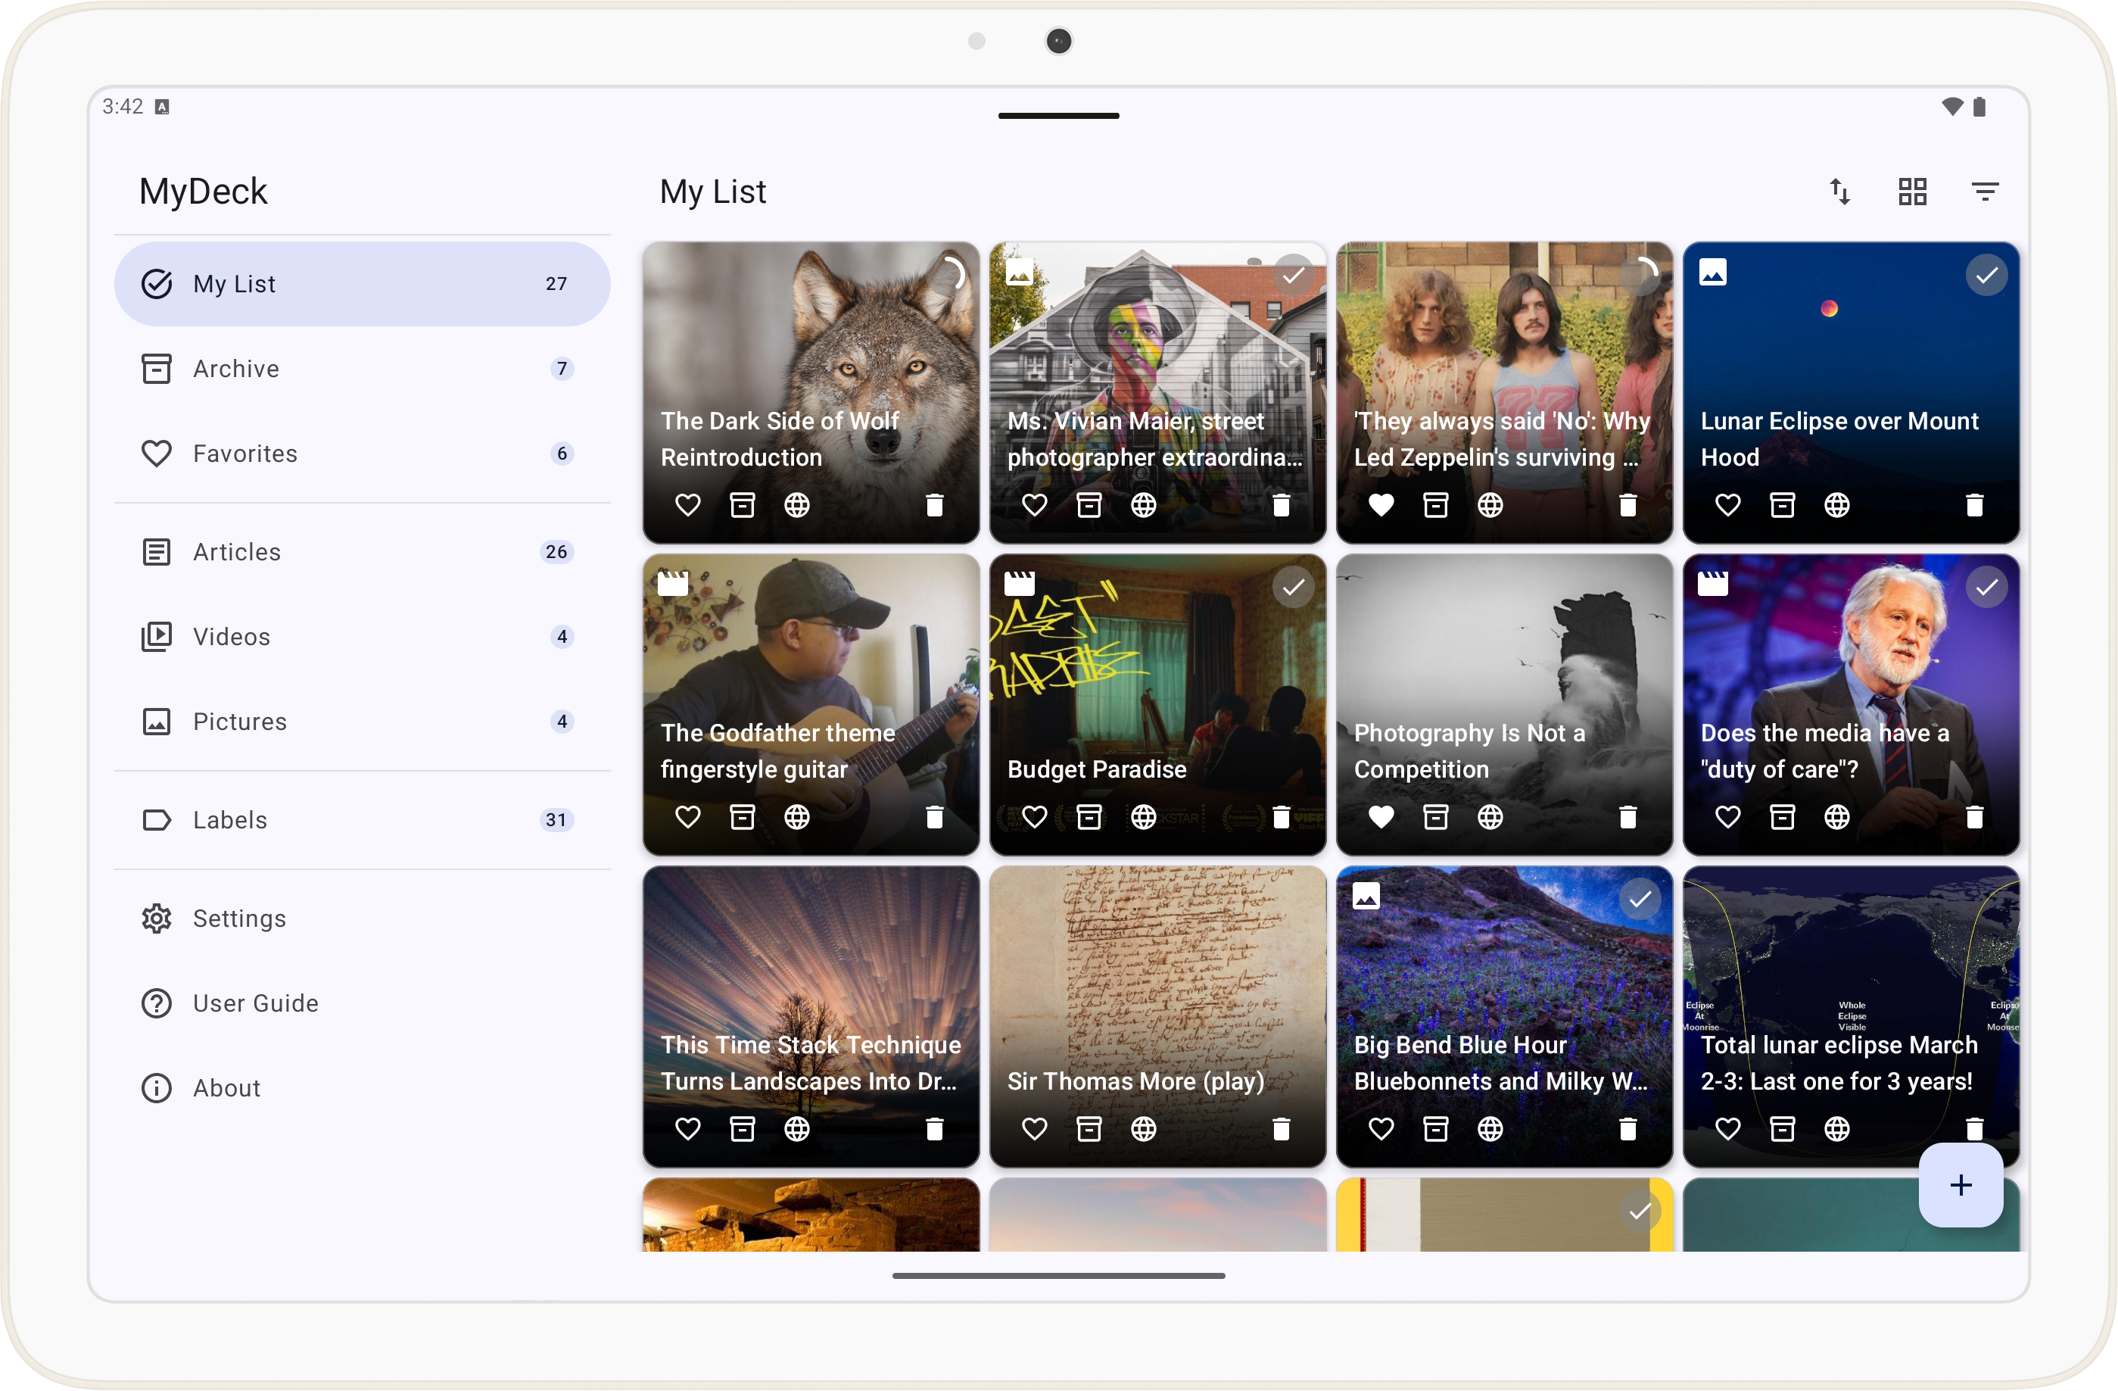
Task: Favorite the "The Dark Side of Wolf Reintroduction" card
Action: click(x=687, y=504)
